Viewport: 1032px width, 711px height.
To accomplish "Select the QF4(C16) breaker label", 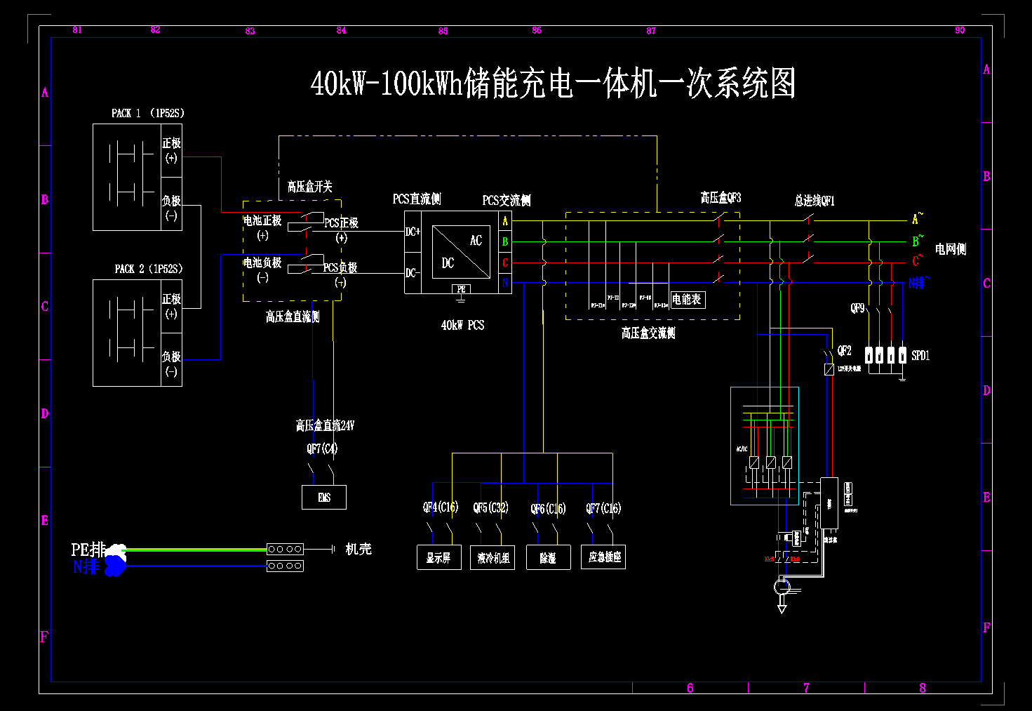I will [440, 507].
